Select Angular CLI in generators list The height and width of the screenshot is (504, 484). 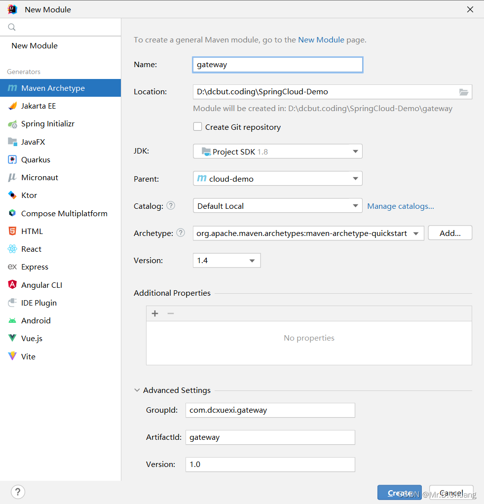(x=60, y=285)
